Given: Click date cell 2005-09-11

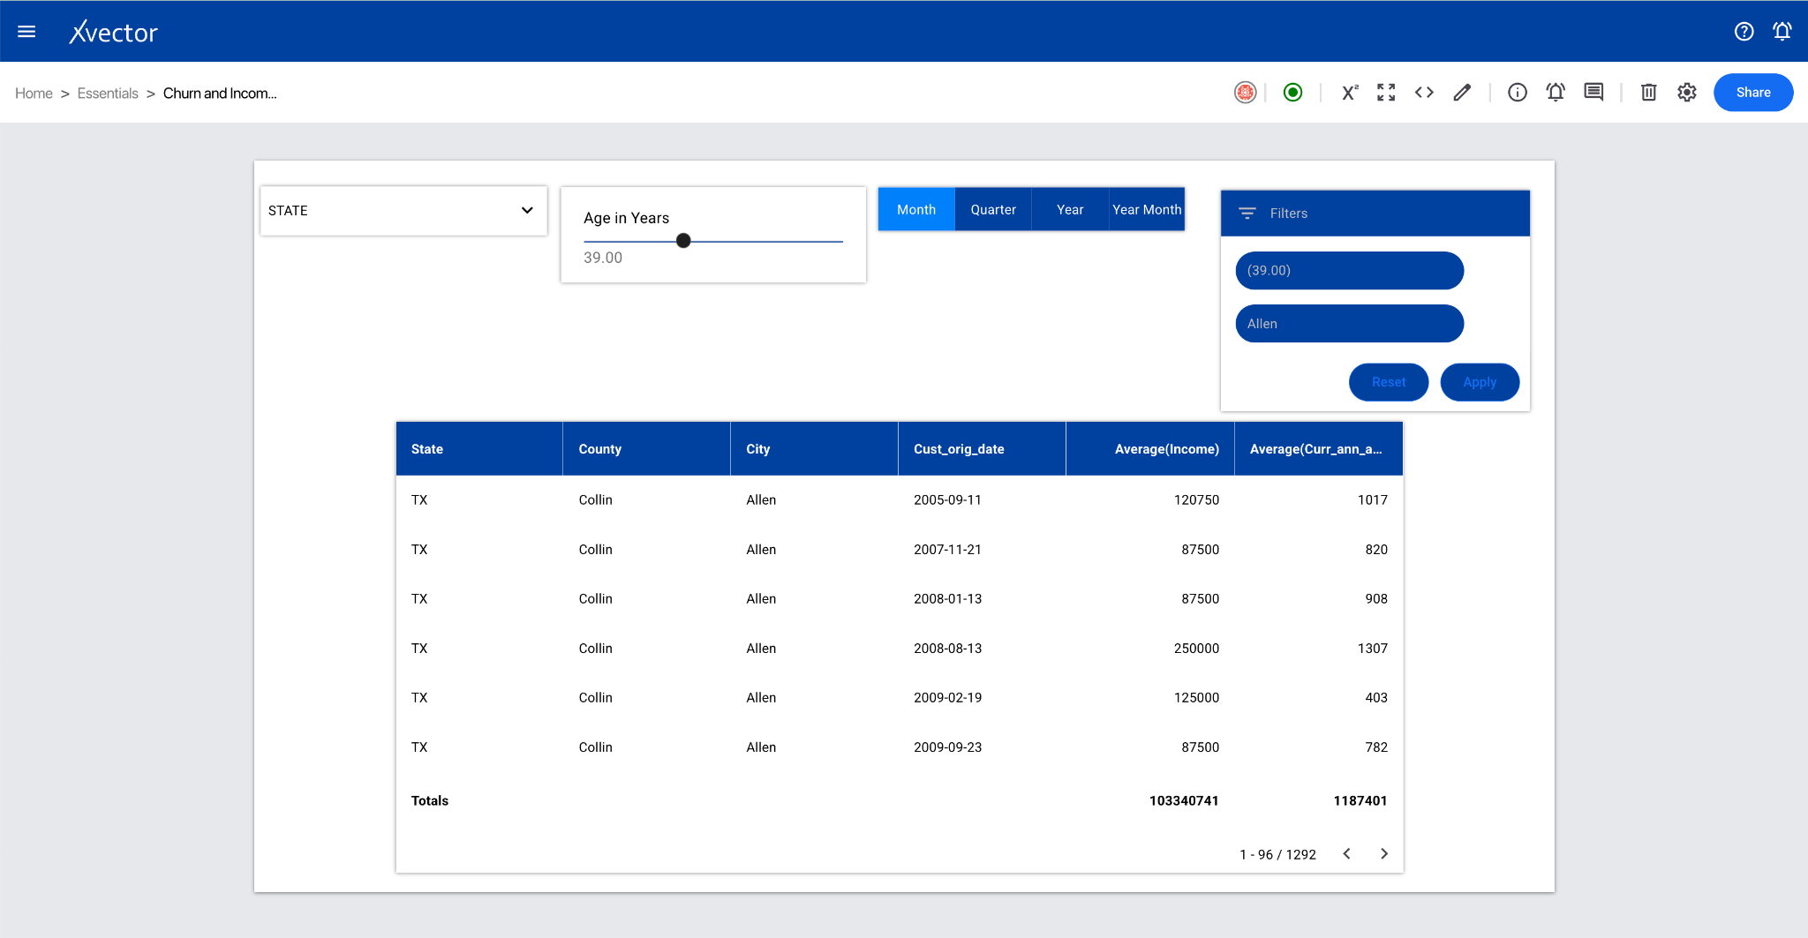Looking at the screenshot, I should 947,500.
